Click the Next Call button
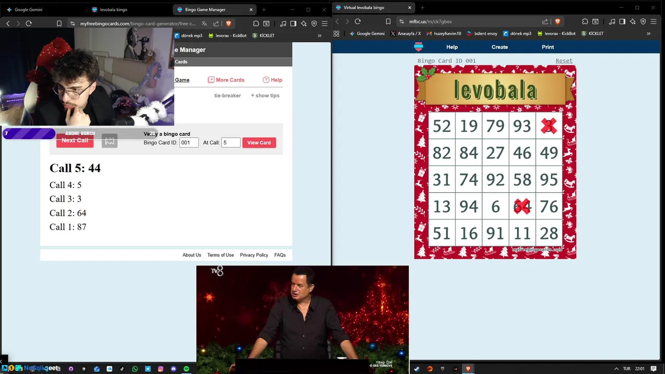665x374 pixels. [75, 140]
